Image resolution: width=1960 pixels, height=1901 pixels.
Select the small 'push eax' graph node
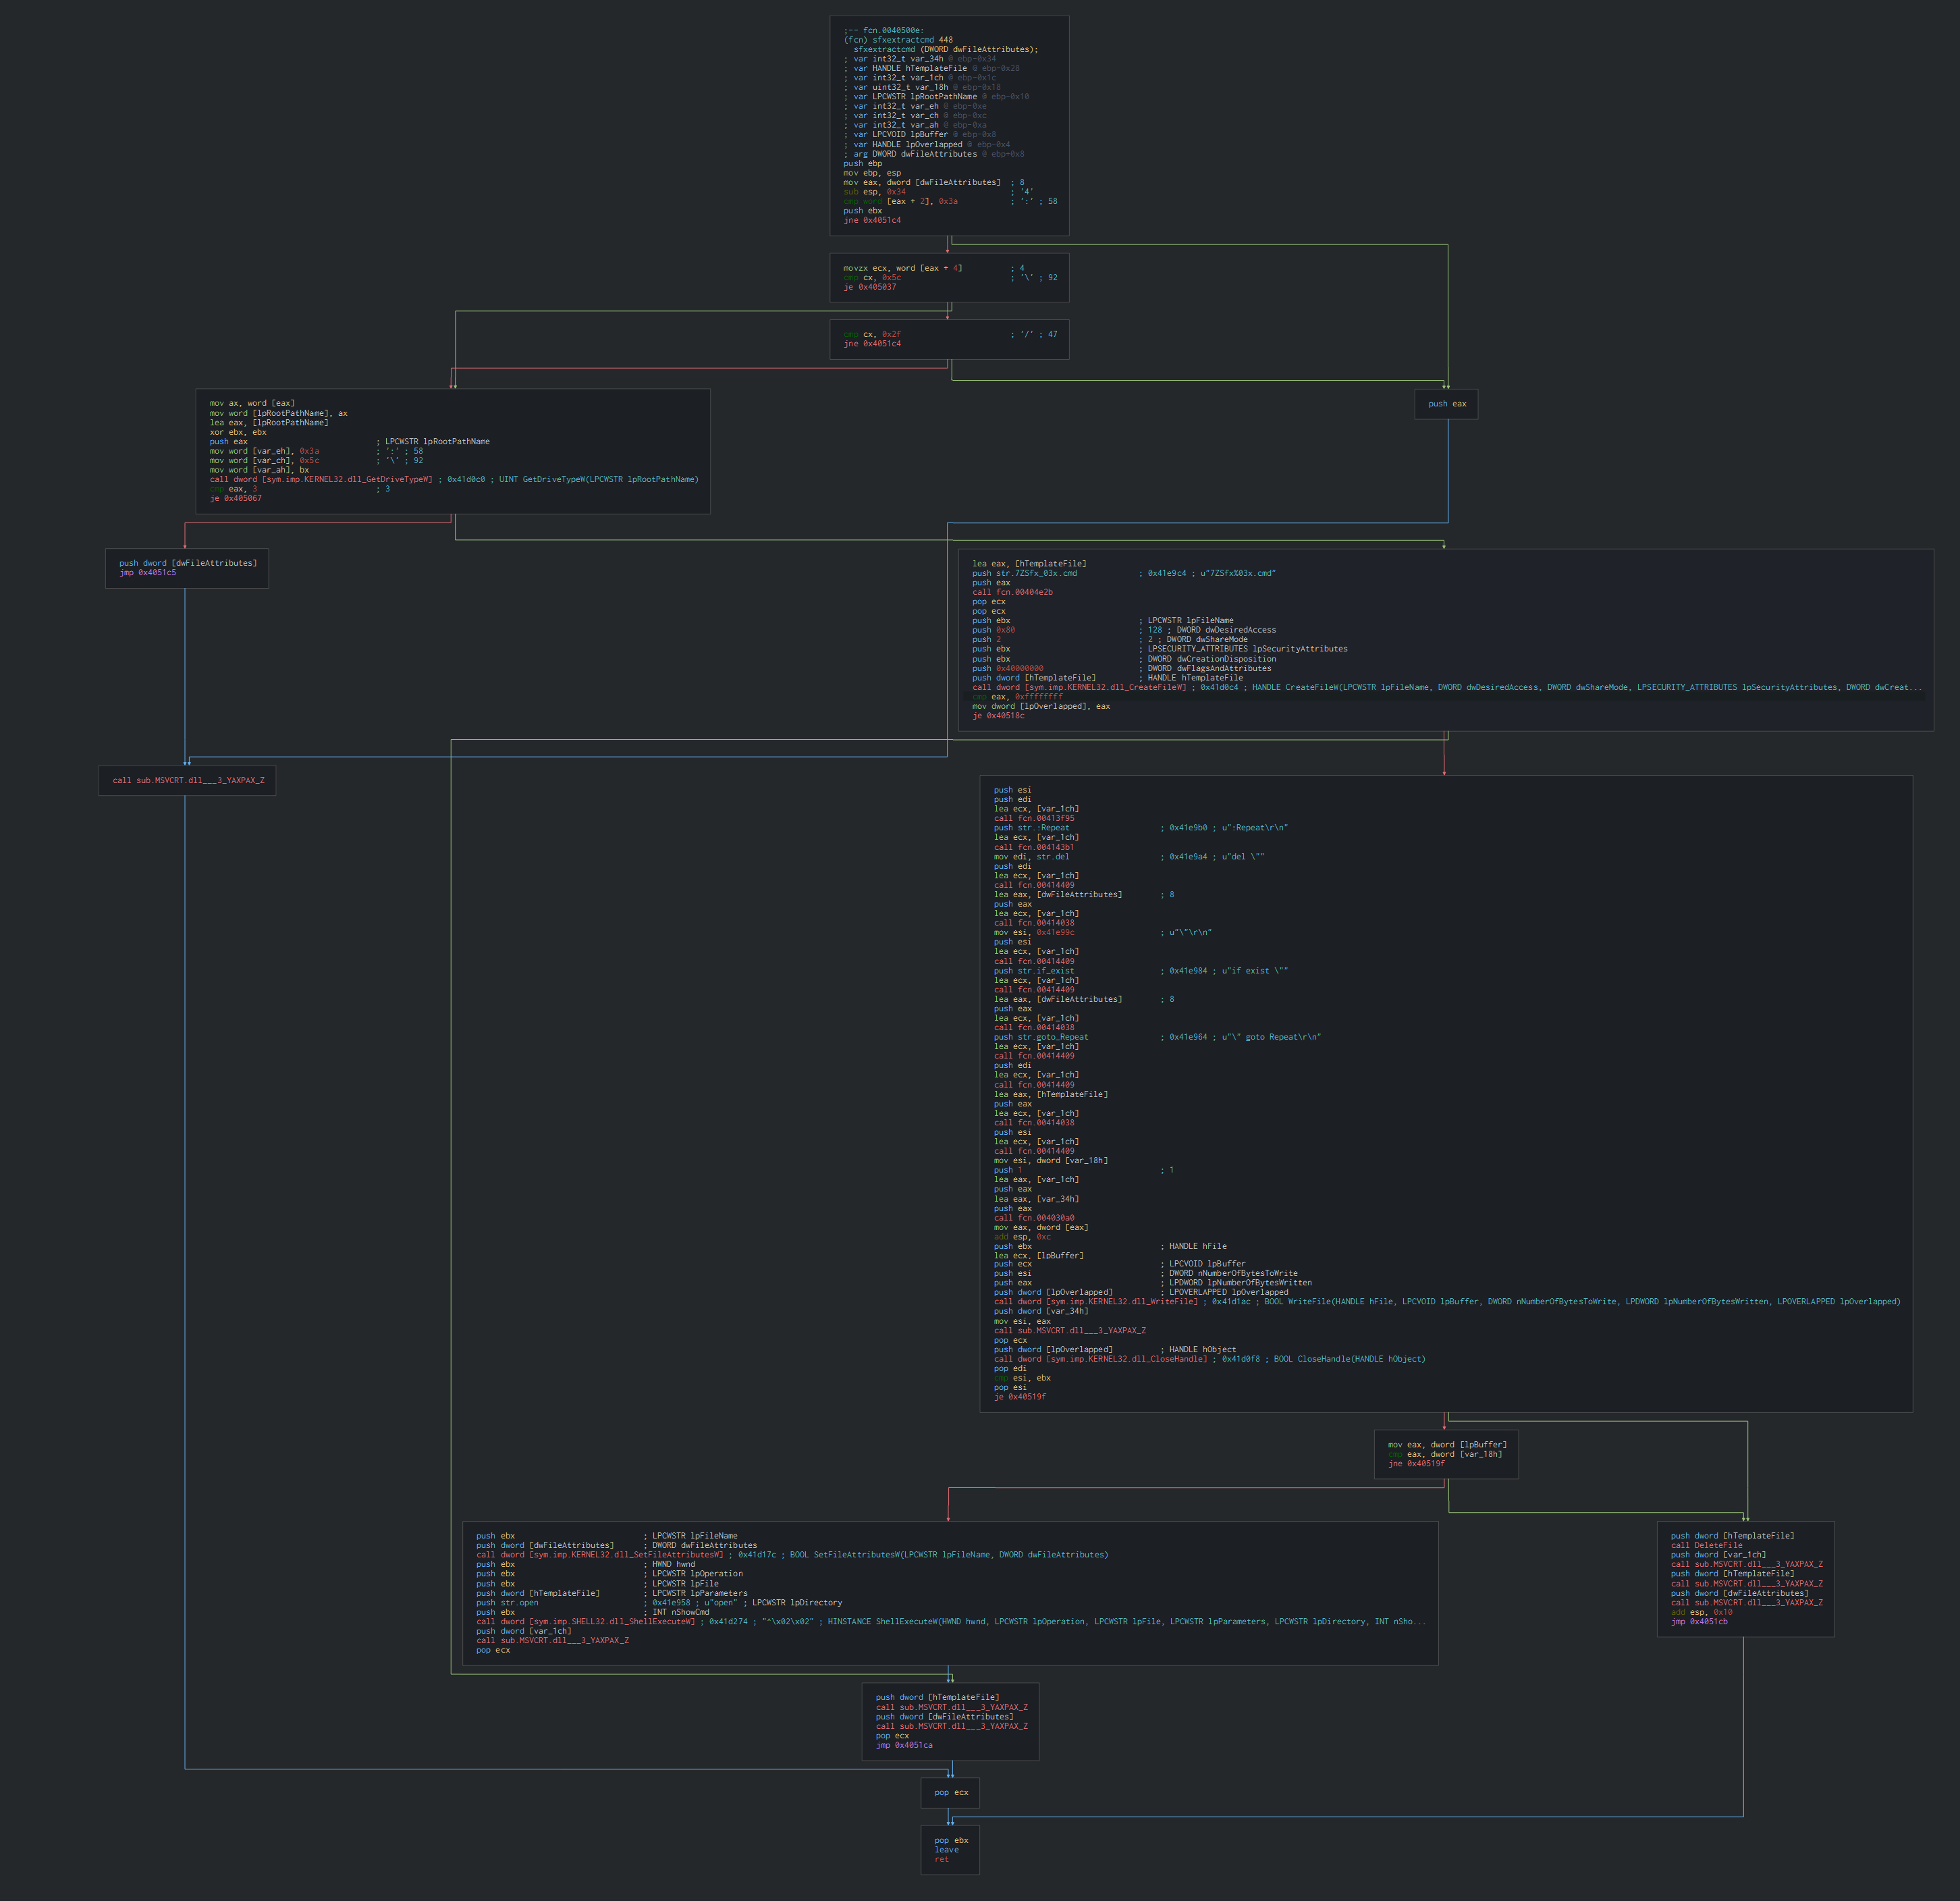click(x=1446, y=404)
